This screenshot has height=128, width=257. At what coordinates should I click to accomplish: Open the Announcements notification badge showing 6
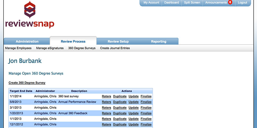tap(230, 2)
